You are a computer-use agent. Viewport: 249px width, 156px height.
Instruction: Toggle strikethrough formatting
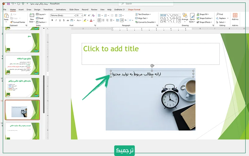(x=68, y=20)
